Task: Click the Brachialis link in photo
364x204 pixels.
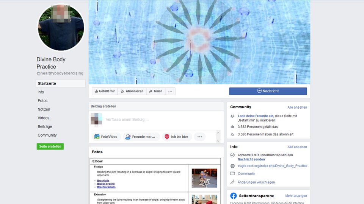Action: [x=103, y=181]
